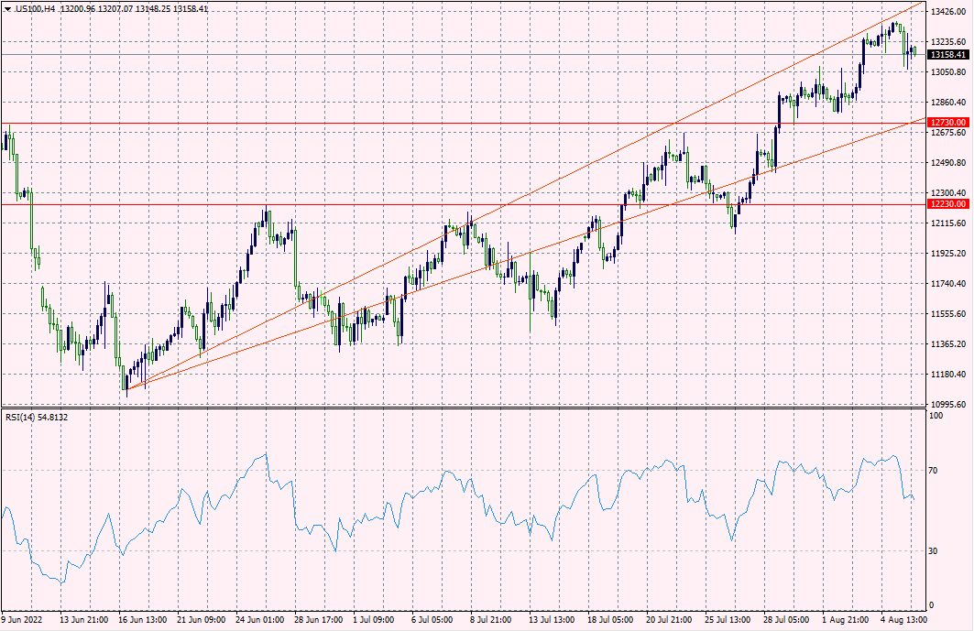974x631 pixels.
Task: Click the small triangle before US100,H4
Action: [x=7, y=9]
